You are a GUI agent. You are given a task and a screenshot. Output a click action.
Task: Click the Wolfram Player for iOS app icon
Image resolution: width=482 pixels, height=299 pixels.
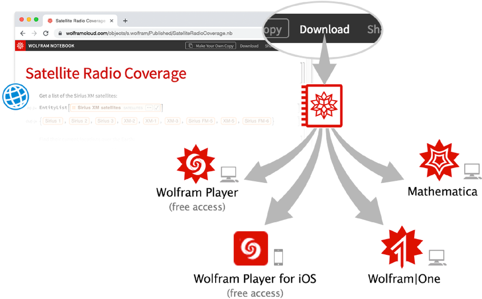click(251, 248)
